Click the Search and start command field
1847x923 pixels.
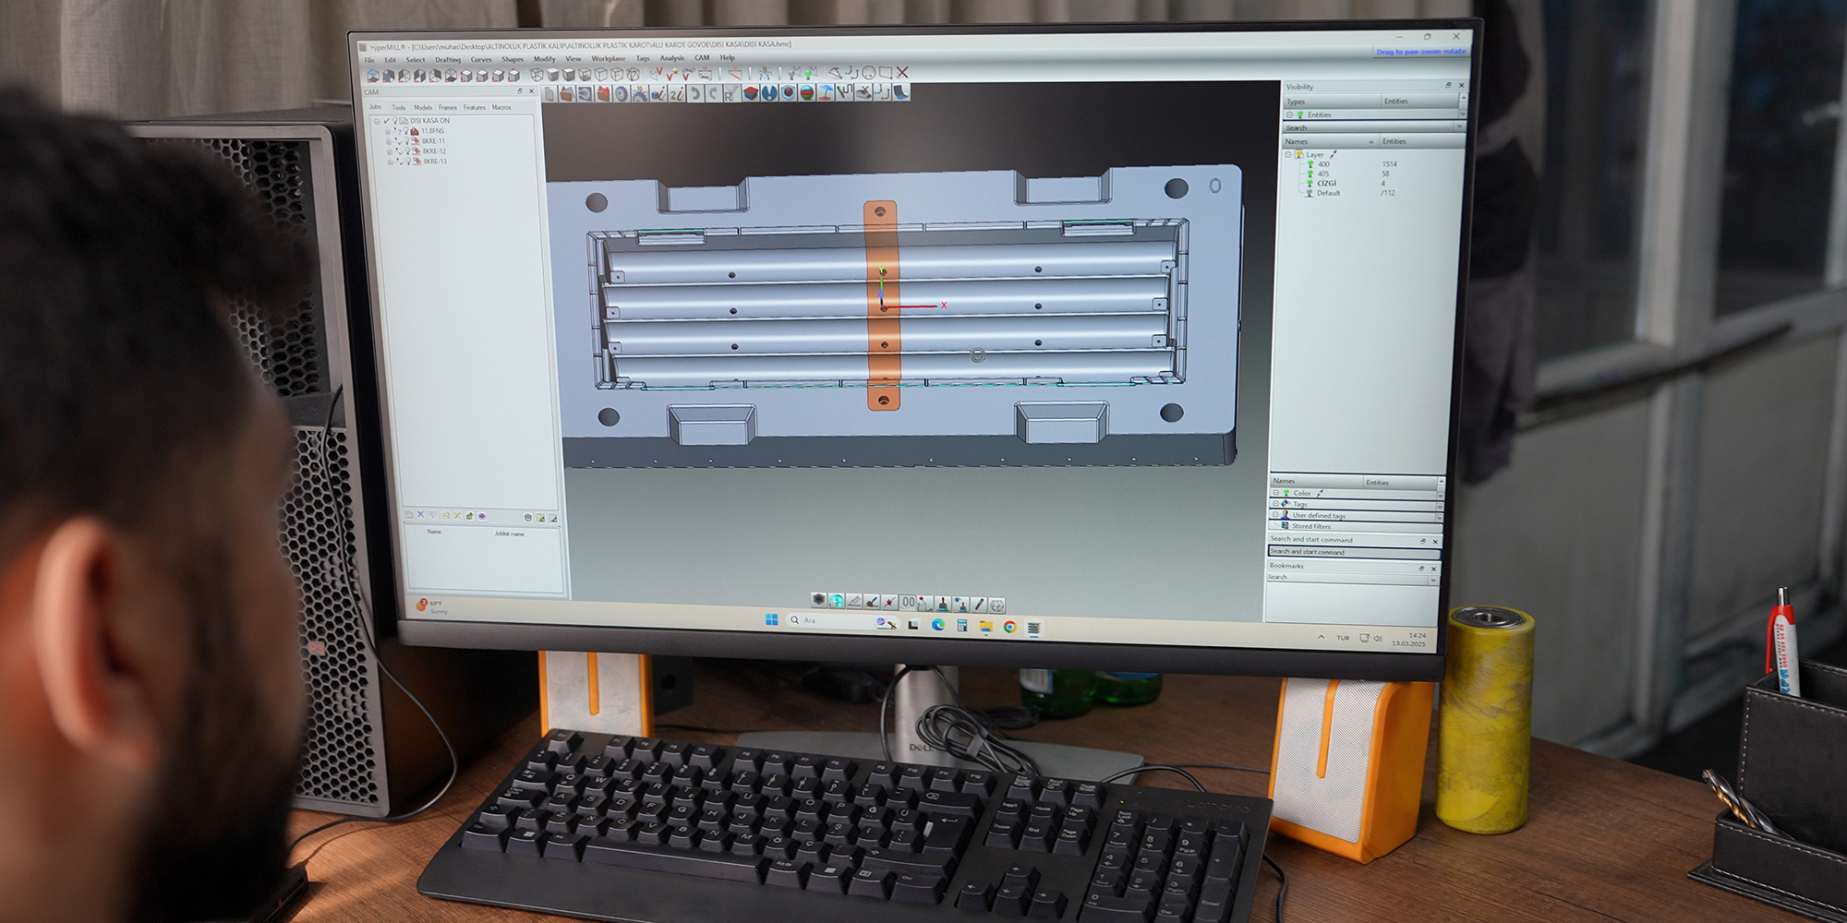(1355, 552)
